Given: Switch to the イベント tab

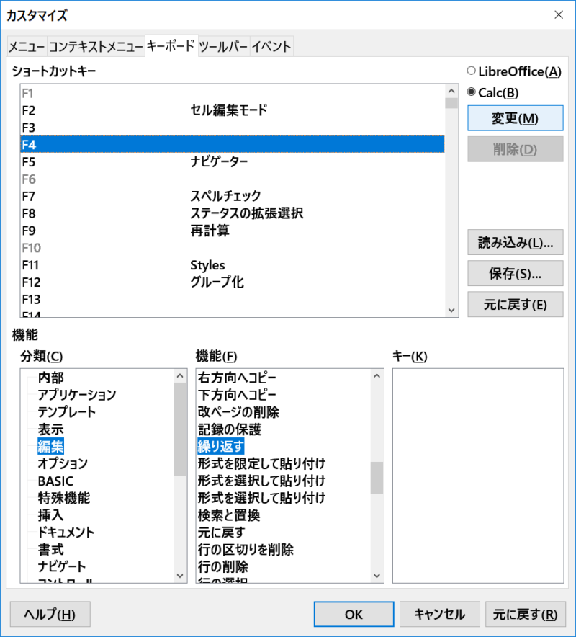Looking at the screenshot, I should click(x=271, y=47).
